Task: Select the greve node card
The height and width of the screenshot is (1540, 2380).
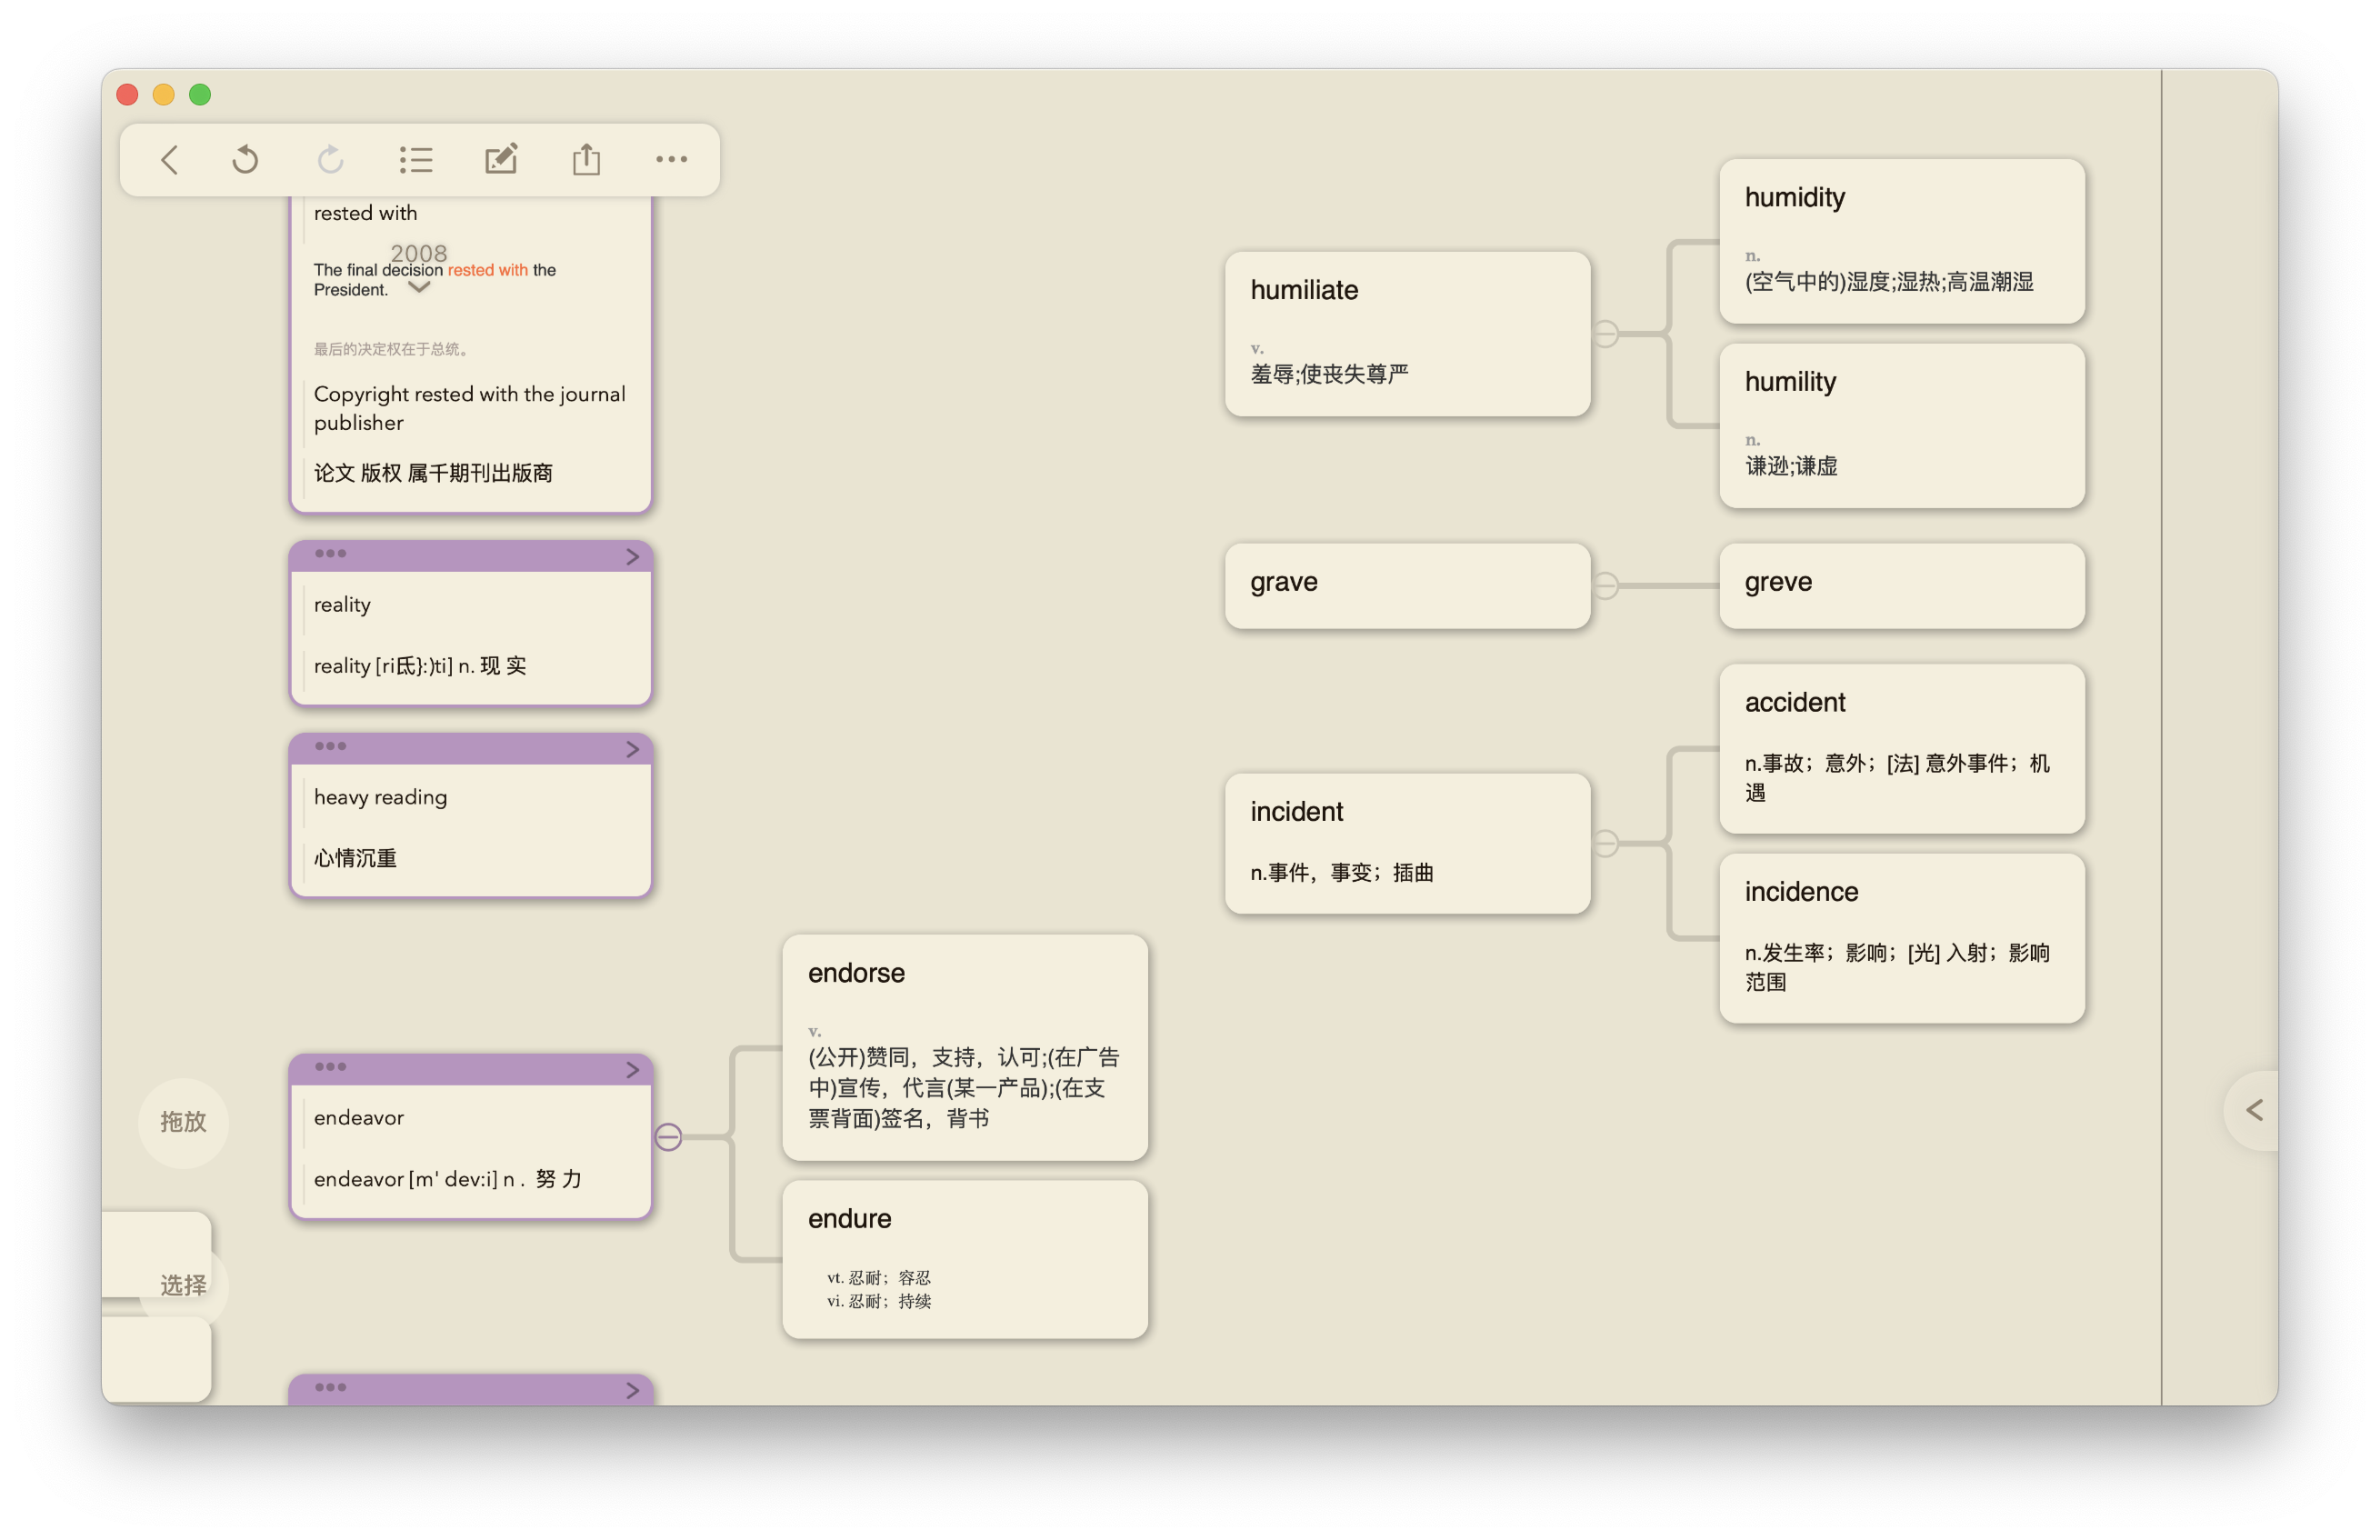Action: point(1901,585)
